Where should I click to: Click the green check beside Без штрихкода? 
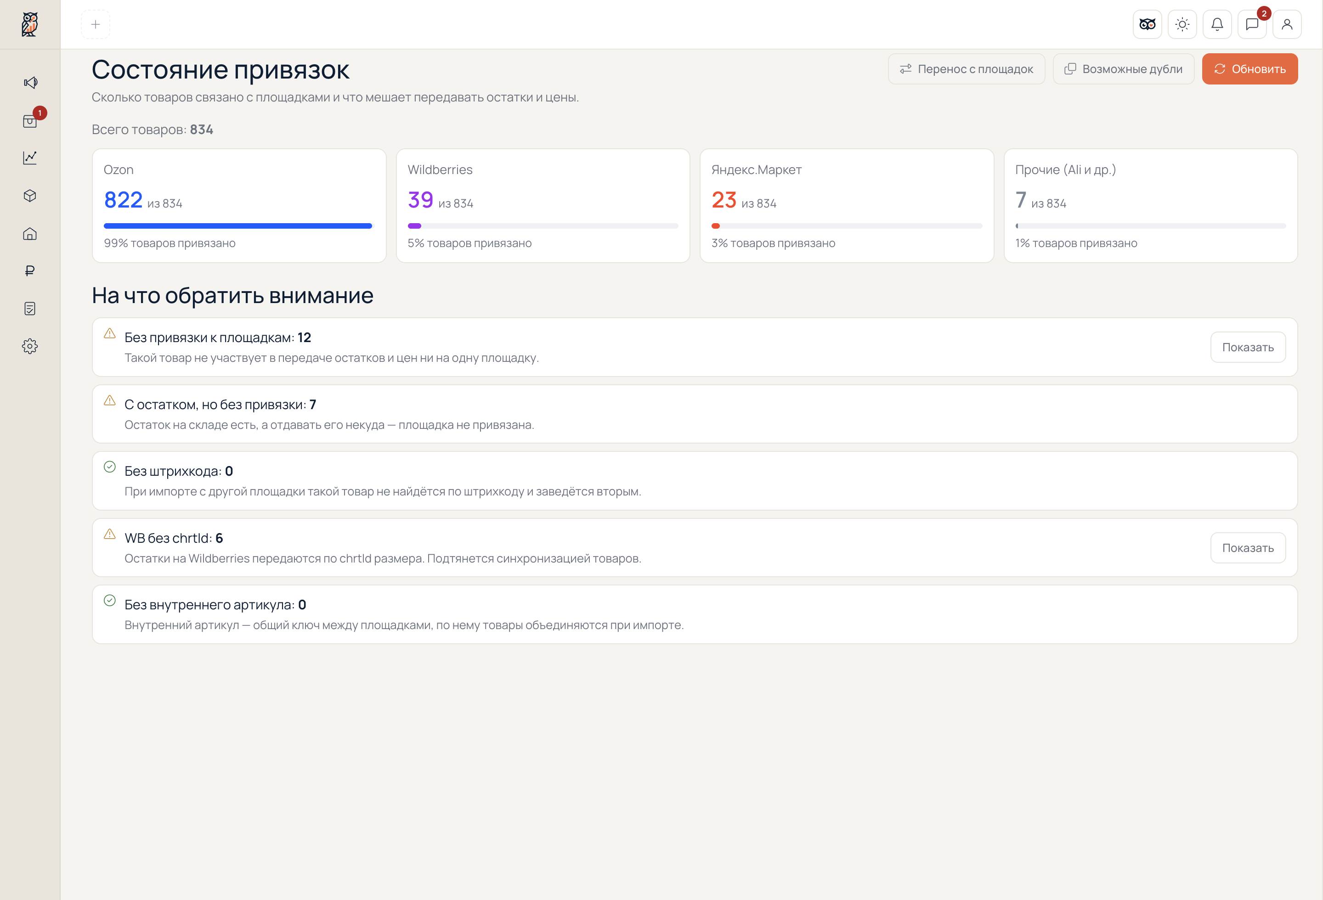pyautogui.click(x=110, y=467)
